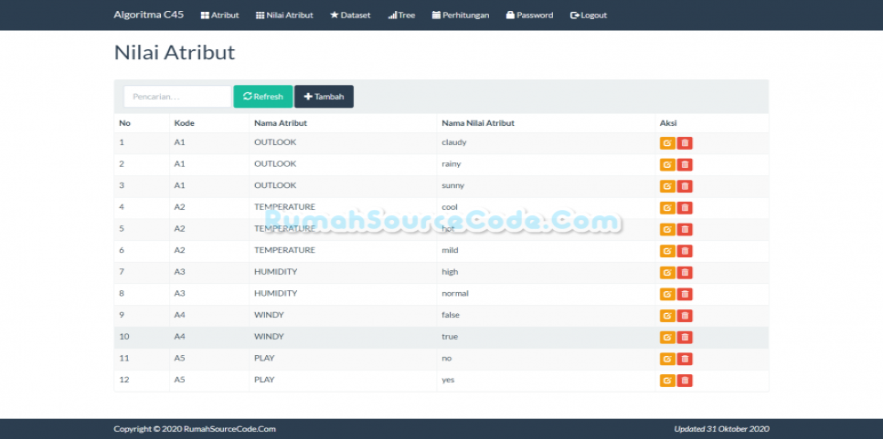Delete the PLAY yes row
Screen dimensions: 883x439
point(685,381)
